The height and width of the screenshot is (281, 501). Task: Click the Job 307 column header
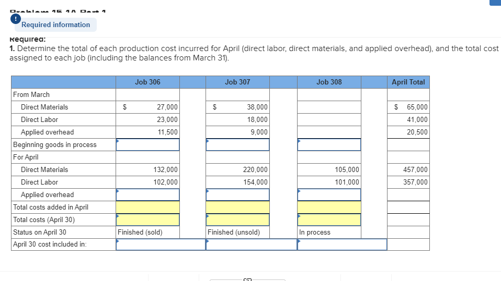237,82
